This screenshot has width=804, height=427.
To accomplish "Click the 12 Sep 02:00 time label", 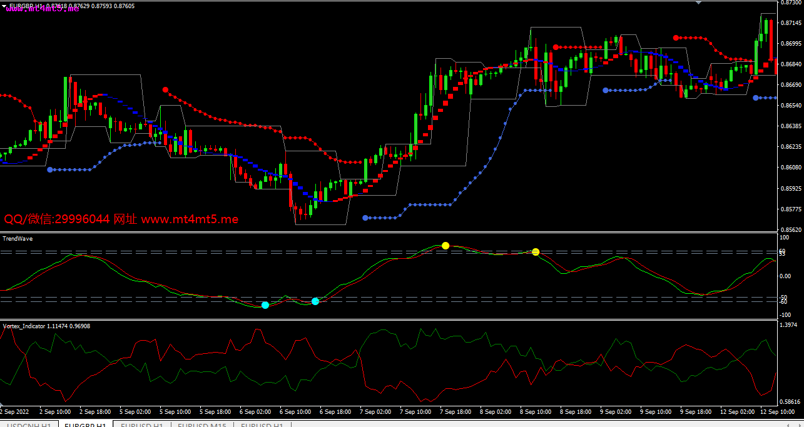I will pos(736,412).
